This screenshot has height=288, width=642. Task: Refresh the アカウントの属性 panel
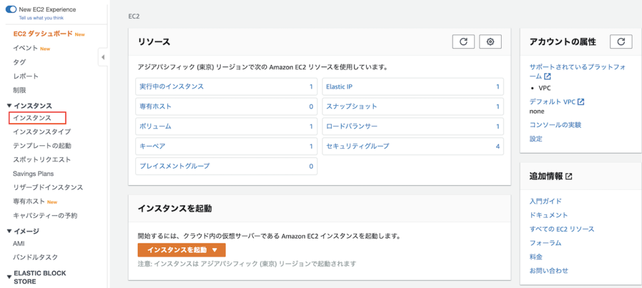621,41
